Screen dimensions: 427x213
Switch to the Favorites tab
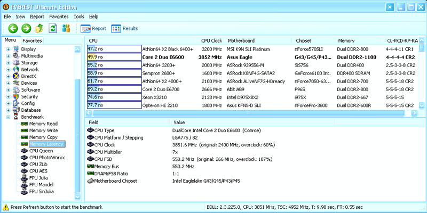click(x=32, y=41)
